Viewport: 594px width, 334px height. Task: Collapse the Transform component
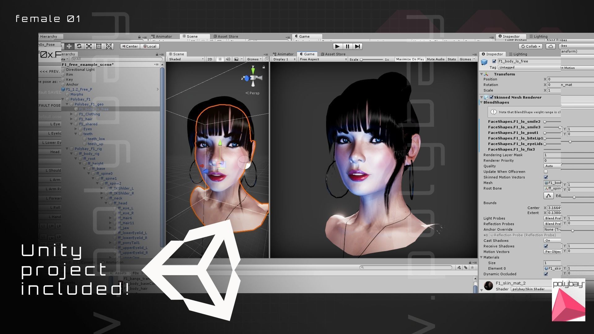click(x=481, y=74)
